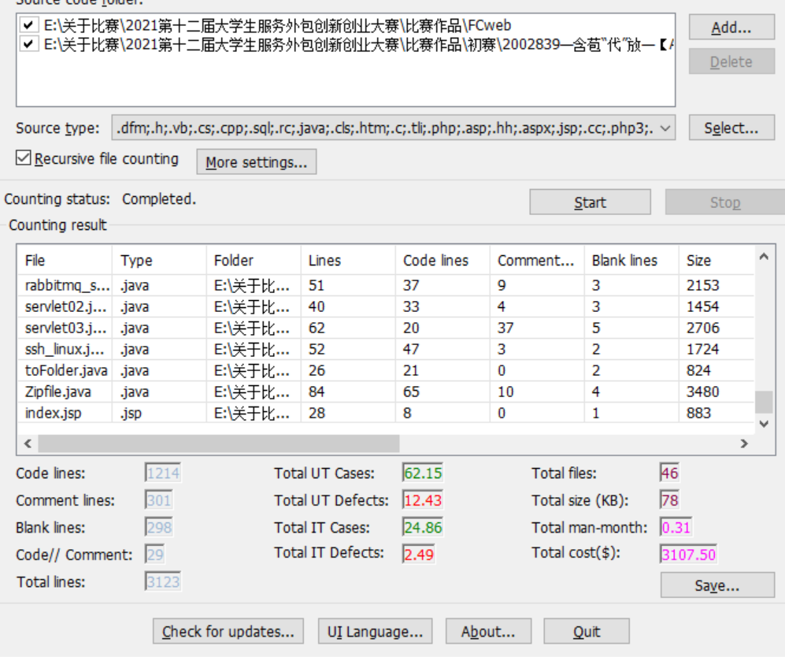Viewport: 785px width, 657px height.
Task: Select the index.jsp file row
Action: 386,413
